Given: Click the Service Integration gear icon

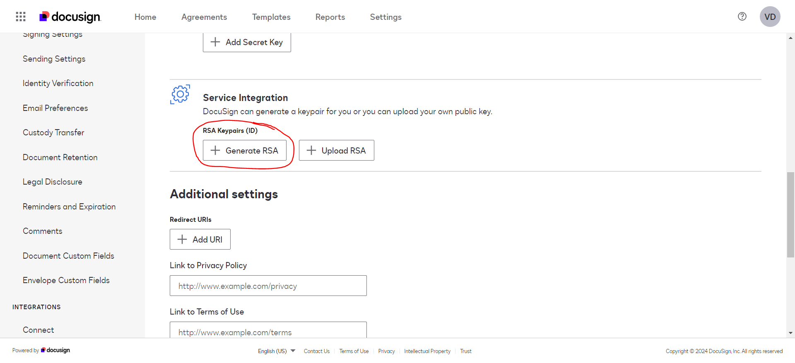Looking at the screenshot, I should [x=180, y=94].
